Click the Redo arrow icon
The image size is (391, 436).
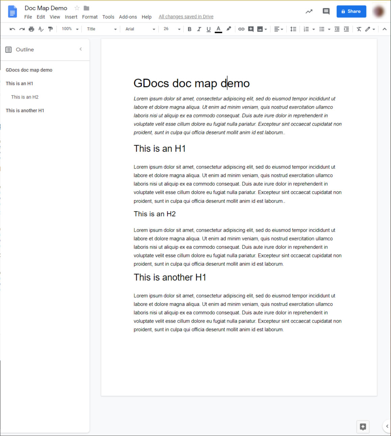coord(22,29)
